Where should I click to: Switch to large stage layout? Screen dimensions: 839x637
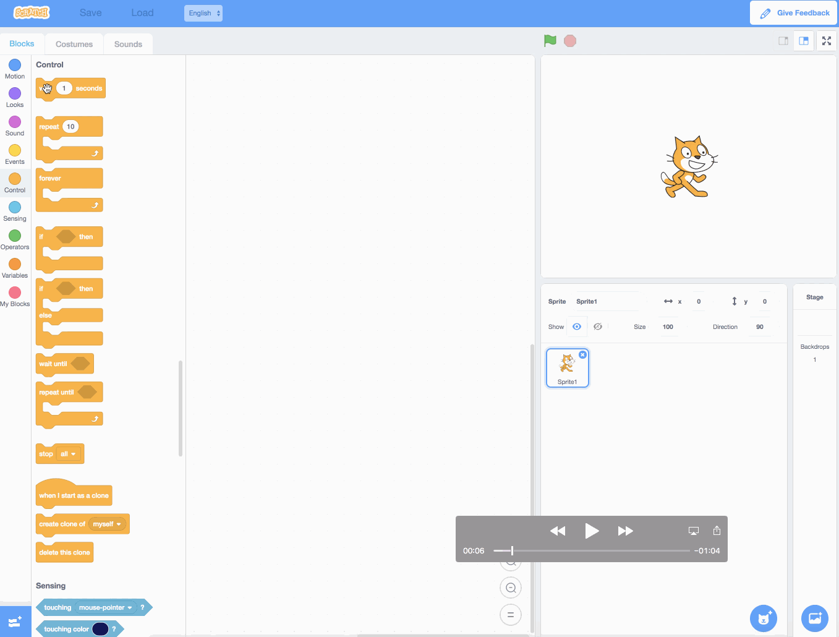(x=804, y=41)
